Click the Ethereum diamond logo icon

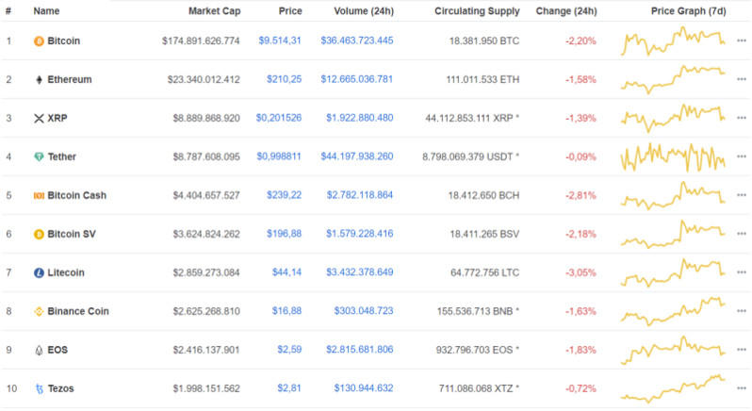[39, 80]
